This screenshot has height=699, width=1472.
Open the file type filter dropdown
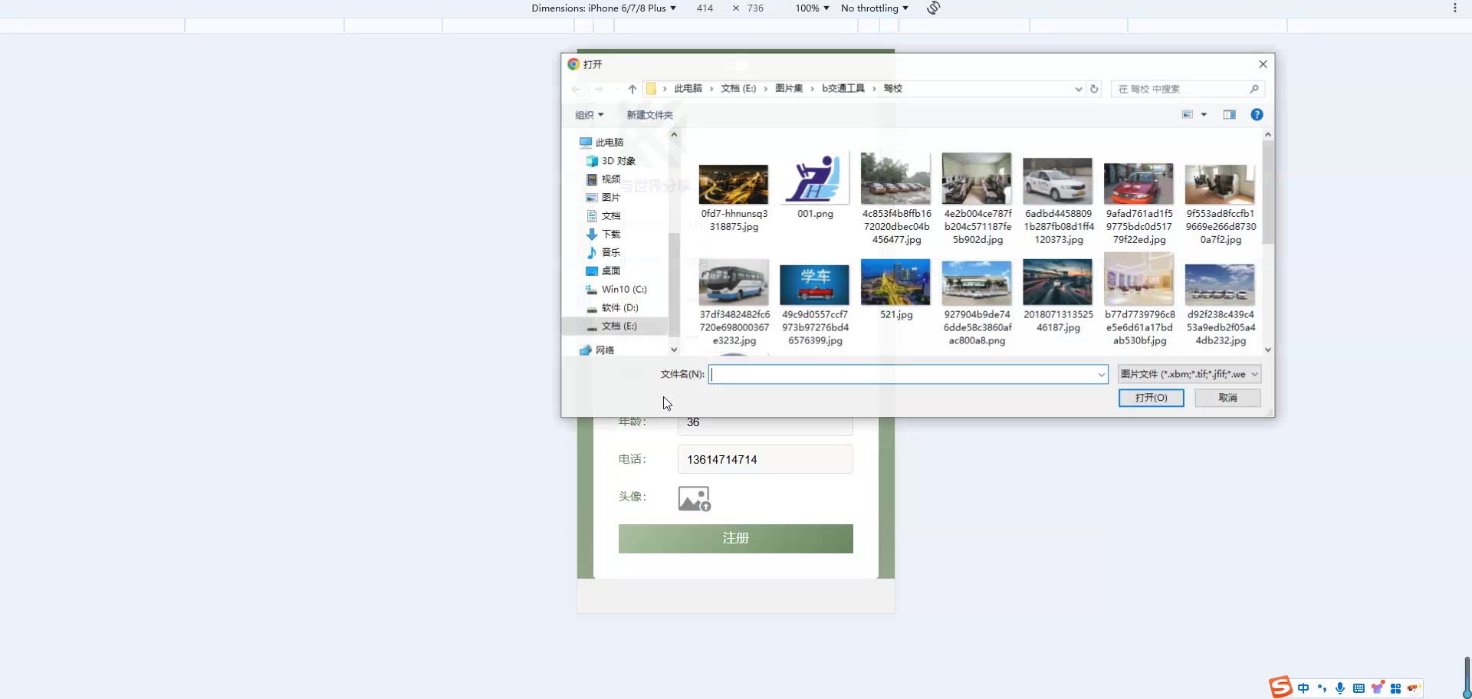click(x=1189, y=375)
